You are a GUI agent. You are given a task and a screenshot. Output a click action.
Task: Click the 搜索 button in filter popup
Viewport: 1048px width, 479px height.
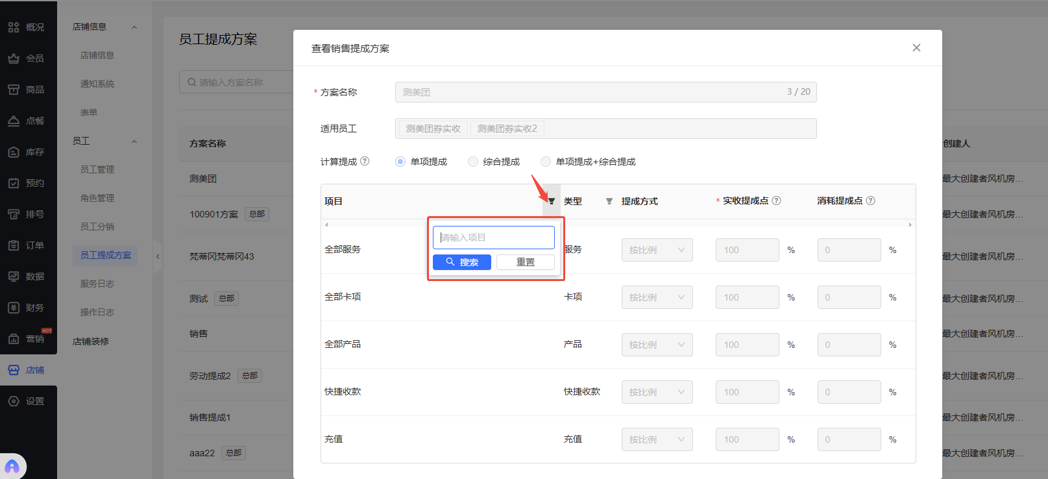462,262
